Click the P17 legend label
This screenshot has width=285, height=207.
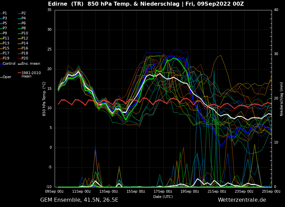6,53
